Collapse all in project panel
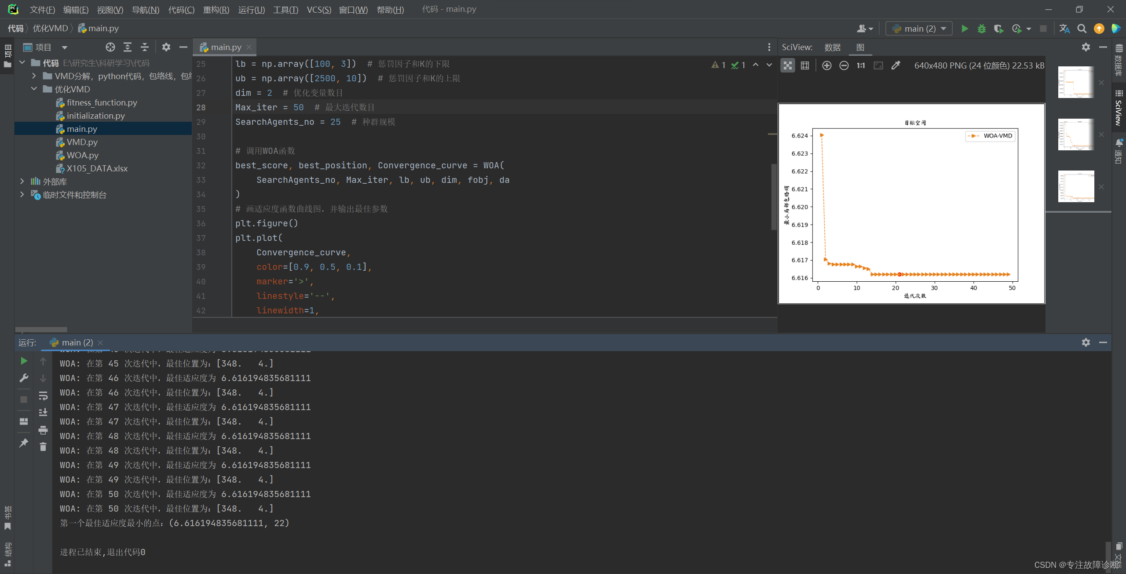Viewport: 1126px width, 574px height. tap(145, 47)
